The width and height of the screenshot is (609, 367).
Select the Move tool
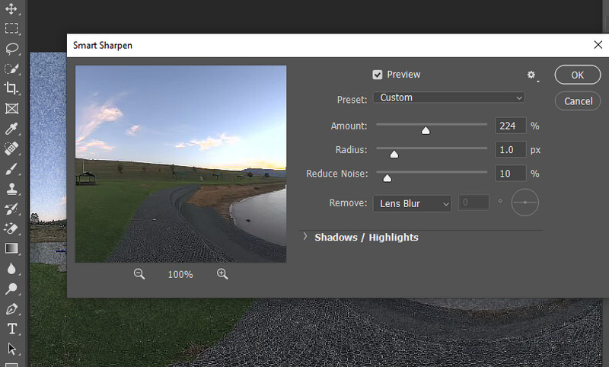(12, 9)
